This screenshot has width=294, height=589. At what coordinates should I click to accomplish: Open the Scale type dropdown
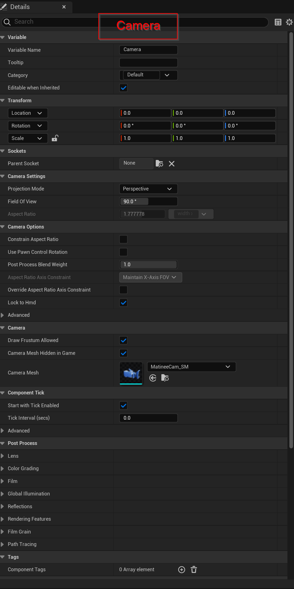[x=28, y=138]
